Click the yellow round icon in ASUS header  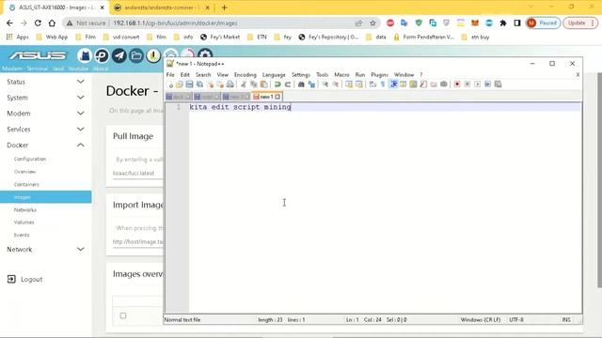pos(153,55)
